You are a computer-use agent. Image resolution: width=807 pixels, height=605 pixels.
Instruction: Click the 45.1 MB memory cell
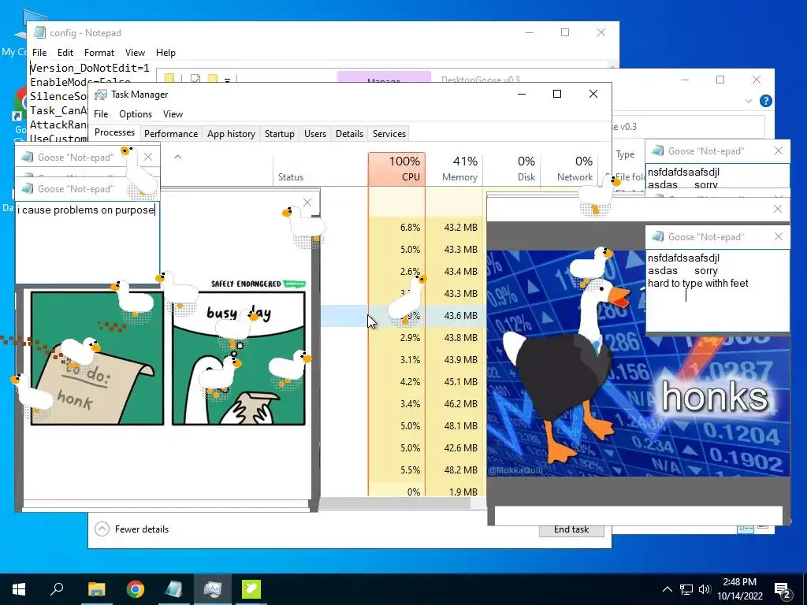[x=455, y=382]
